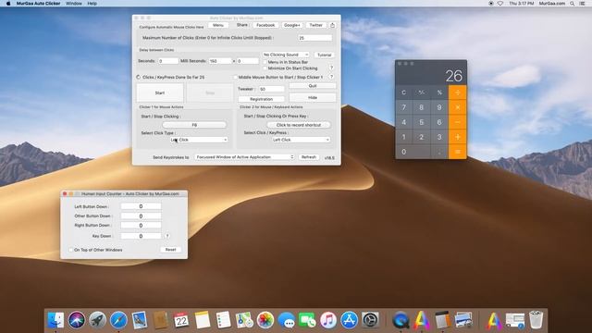
Task: Enable Menu in Status Bar checkbox
Action: (x=265, y=62)
